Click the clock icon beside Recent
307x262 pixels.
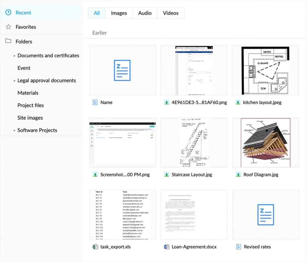(x=8, y=13)
